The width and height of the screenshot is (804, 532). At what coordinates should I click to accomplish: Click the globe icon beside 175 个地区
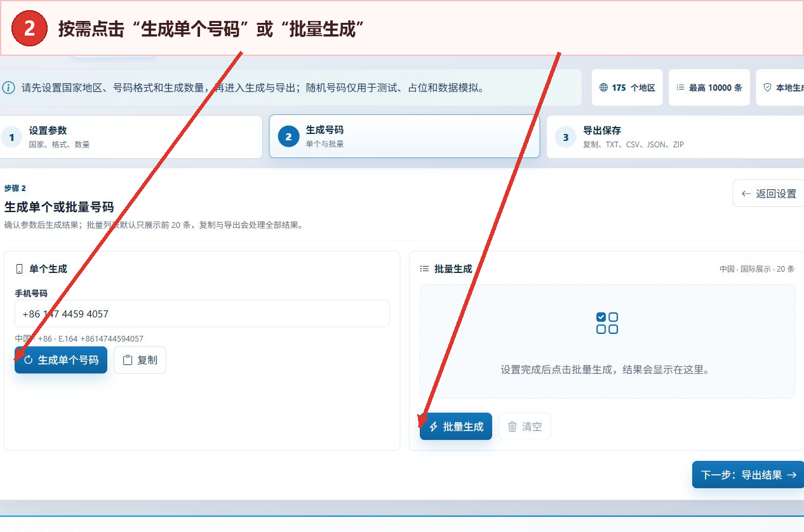point(603,88)
